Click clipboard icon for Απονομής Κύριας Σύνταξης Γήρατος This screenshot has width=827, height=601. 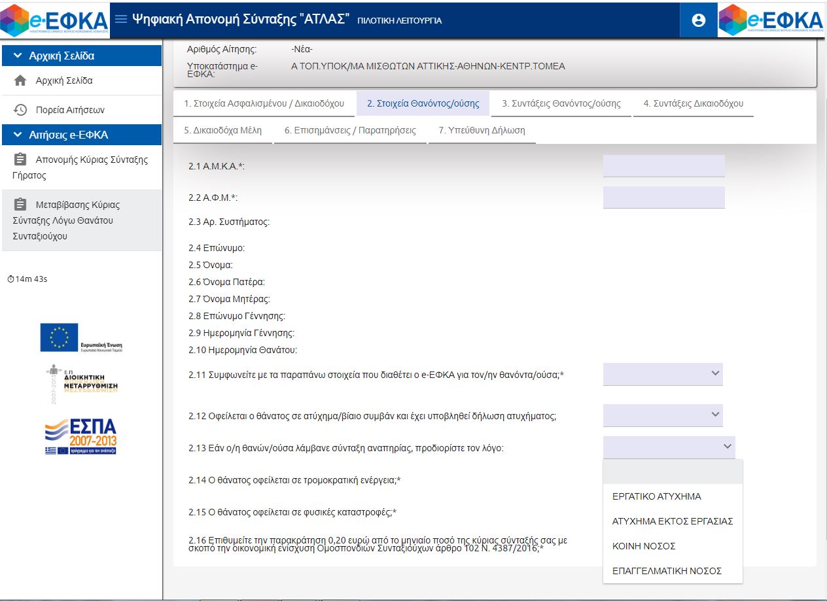click(x=20, y=160)
